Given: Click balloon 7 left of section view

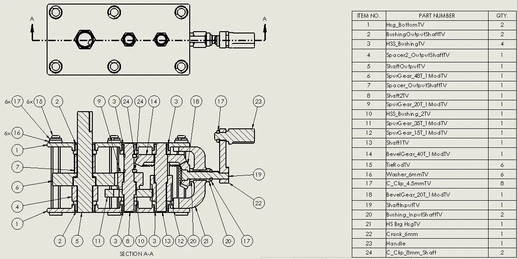Looking at the screenshot, I should (x=17, y=167).
